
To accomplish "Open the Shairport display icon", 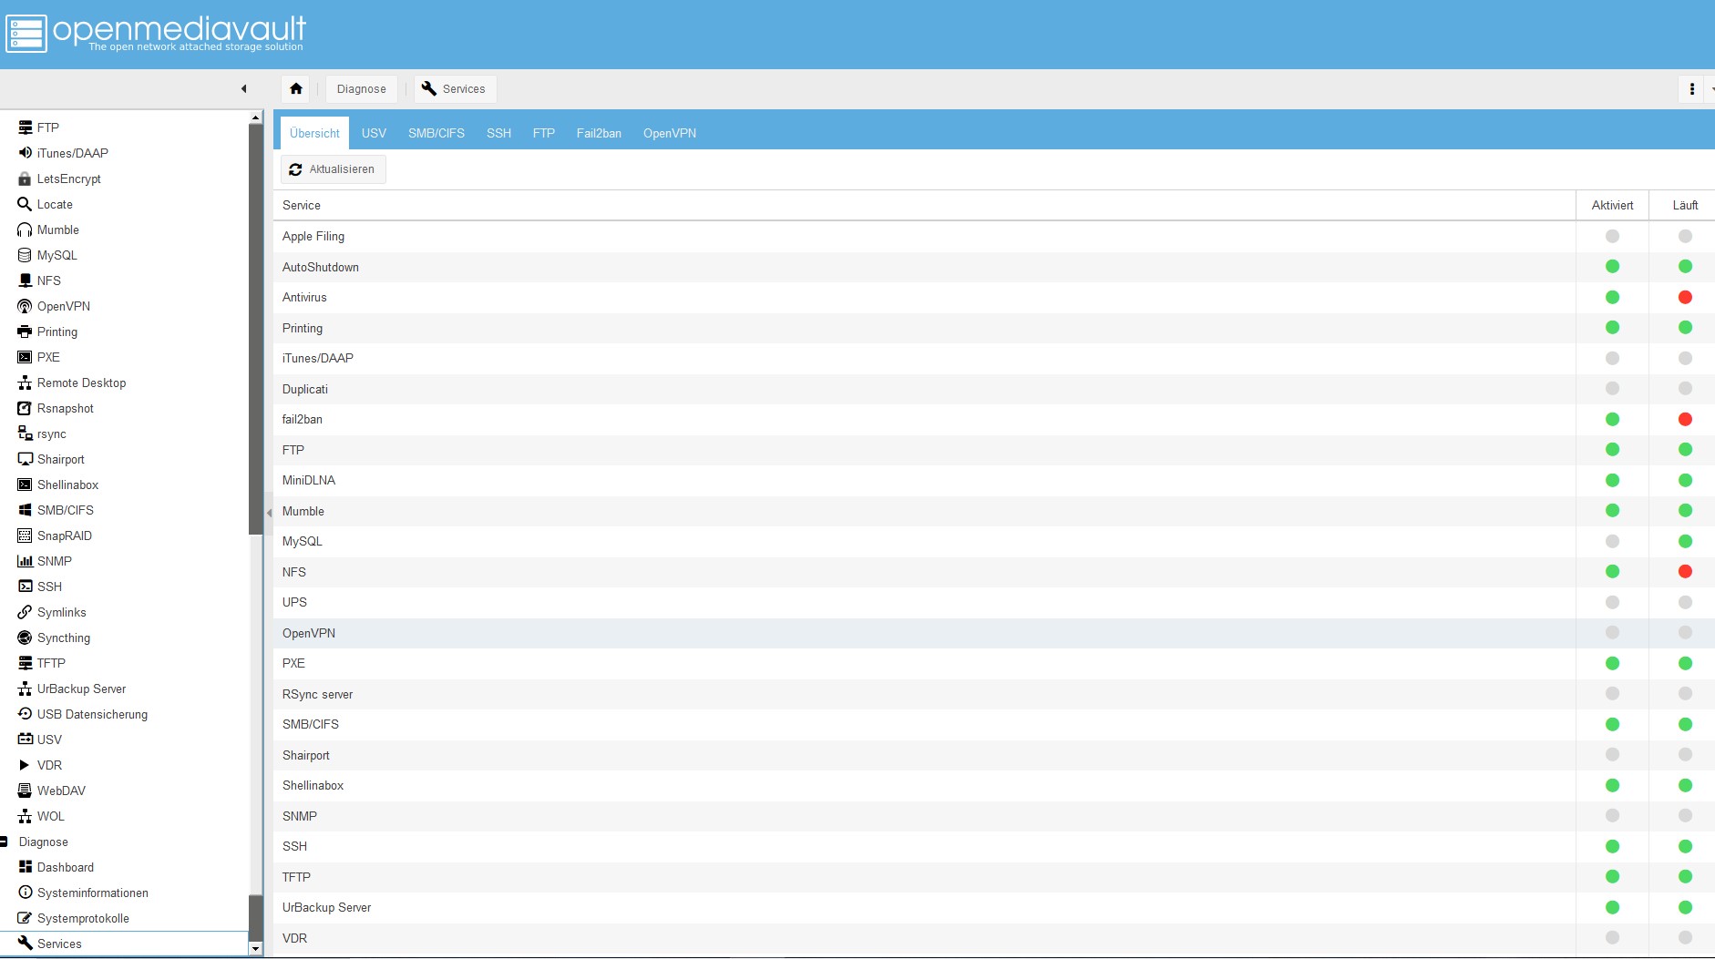I will [26, 459].
